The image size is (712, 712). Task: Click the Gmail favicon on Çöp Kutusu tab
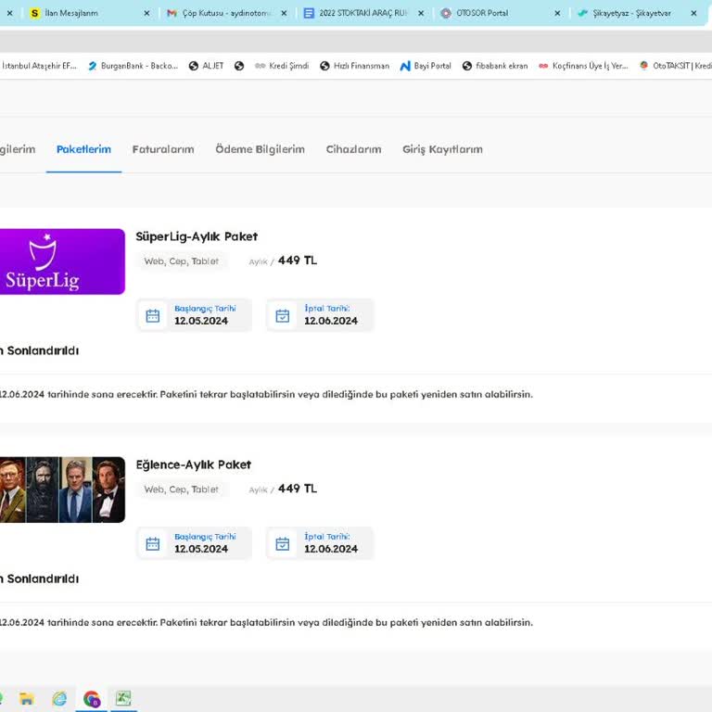pyautogui.click(x=172, y=13)
